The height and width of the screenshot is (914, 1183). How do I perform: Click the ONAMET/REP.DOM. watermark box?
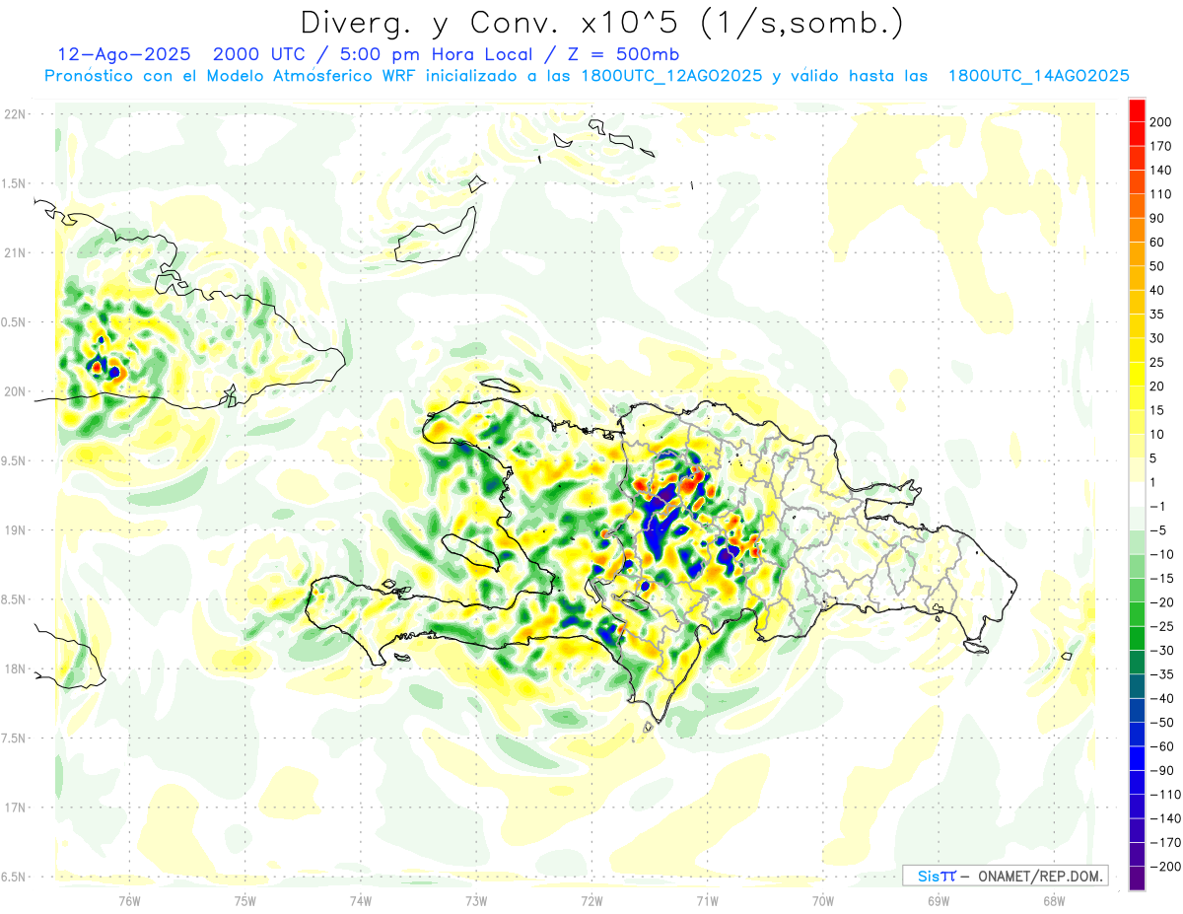tap(1005, 876)
